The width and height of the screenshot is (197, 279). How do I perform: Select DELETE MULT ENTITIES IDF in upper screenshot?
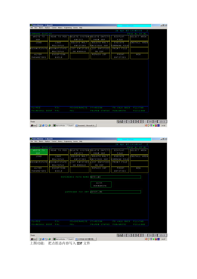pyautogui.click(x=100, y=44)
